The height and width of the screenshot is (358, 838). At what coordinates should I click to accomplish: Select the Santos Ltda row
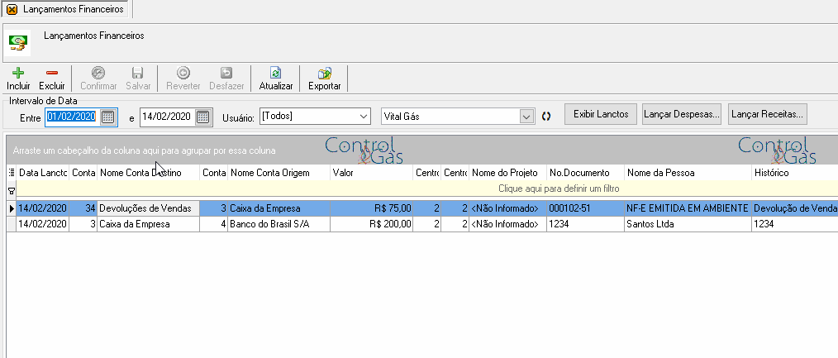pyautogui.click(x=422, y=224)
